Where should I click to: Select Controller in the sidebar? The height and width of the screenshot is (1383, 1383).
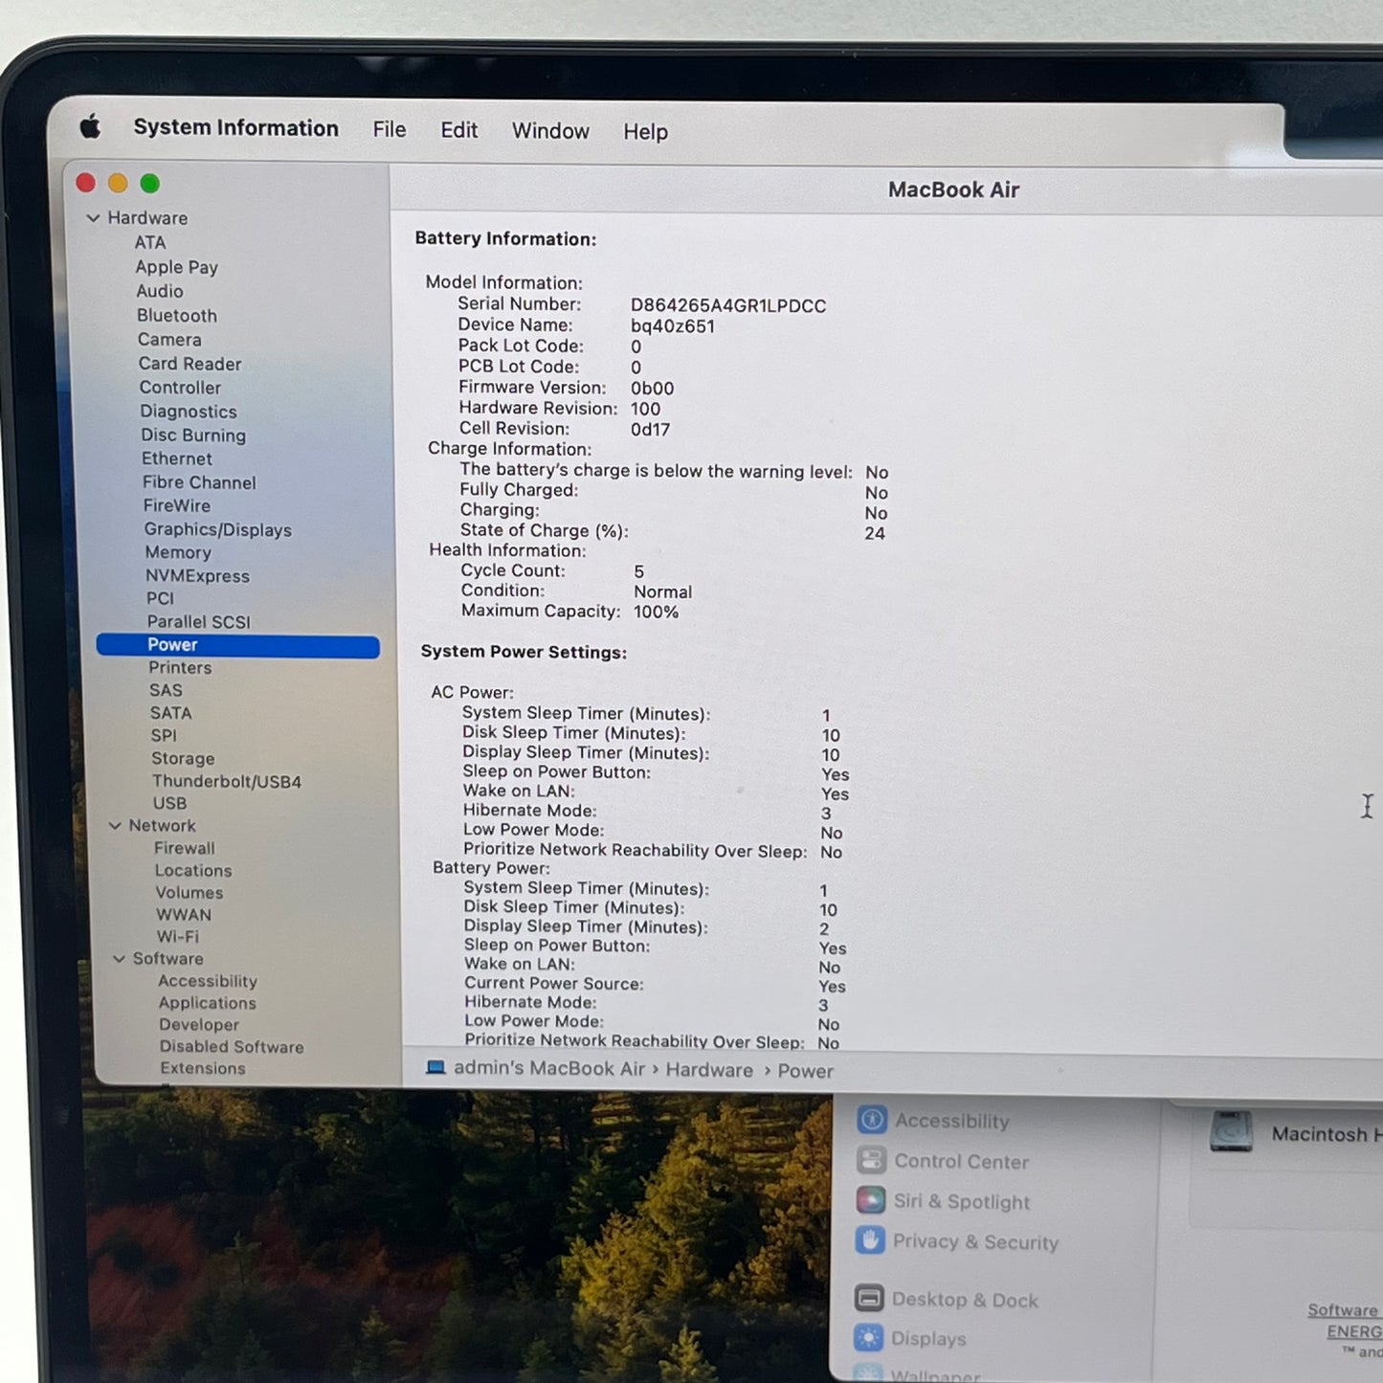click(x=180, y=388)
